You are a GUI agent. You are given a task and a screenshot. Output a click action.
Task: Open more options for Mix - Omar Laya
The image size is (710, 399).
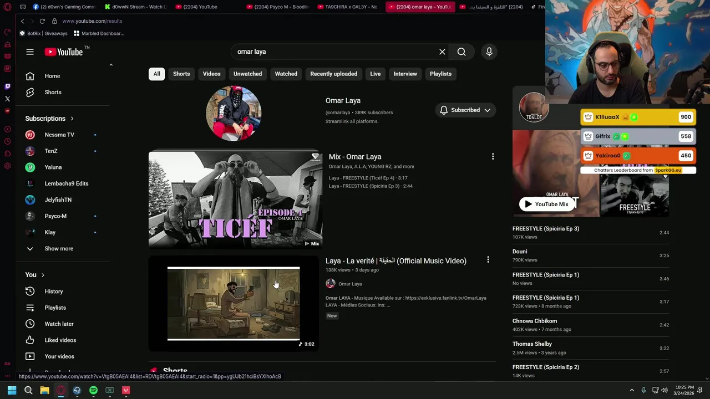[x=493, y=157]
